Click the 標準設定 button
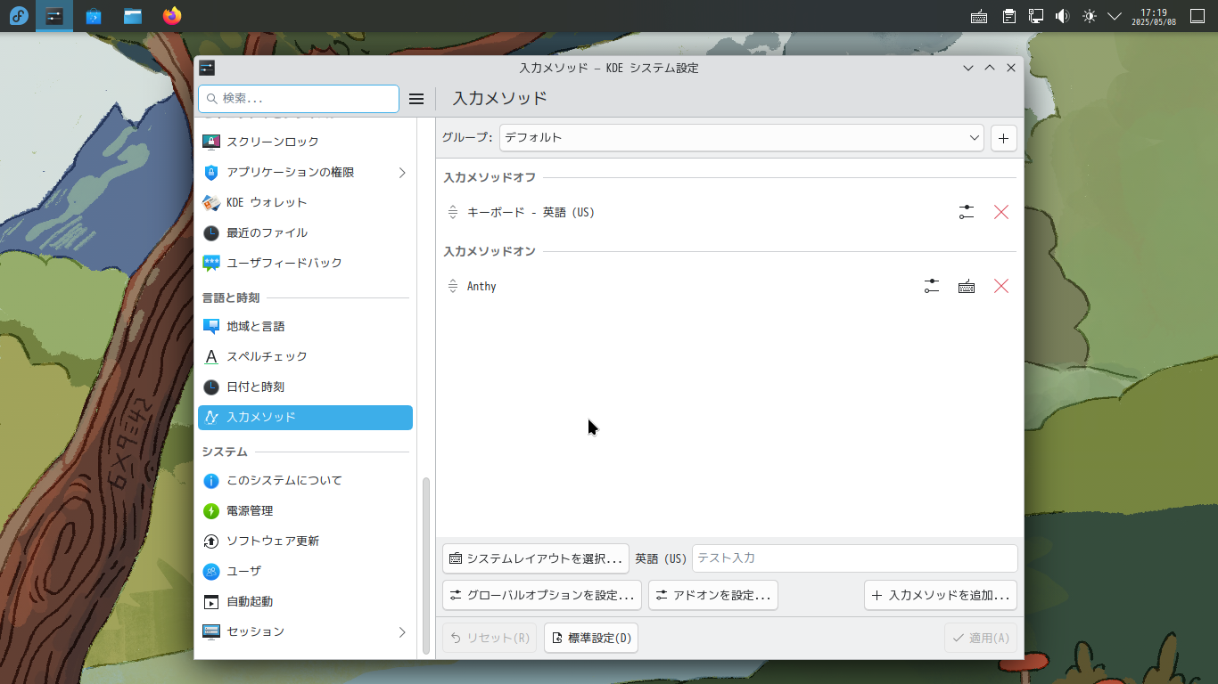1218x684 pixels. [590, 638]
